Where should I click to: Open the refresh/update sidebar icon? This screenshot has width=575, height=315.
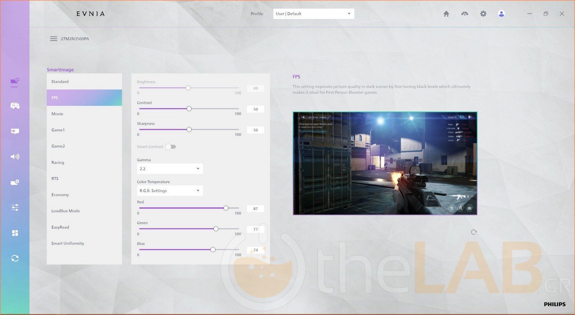(x=15, y=258)
